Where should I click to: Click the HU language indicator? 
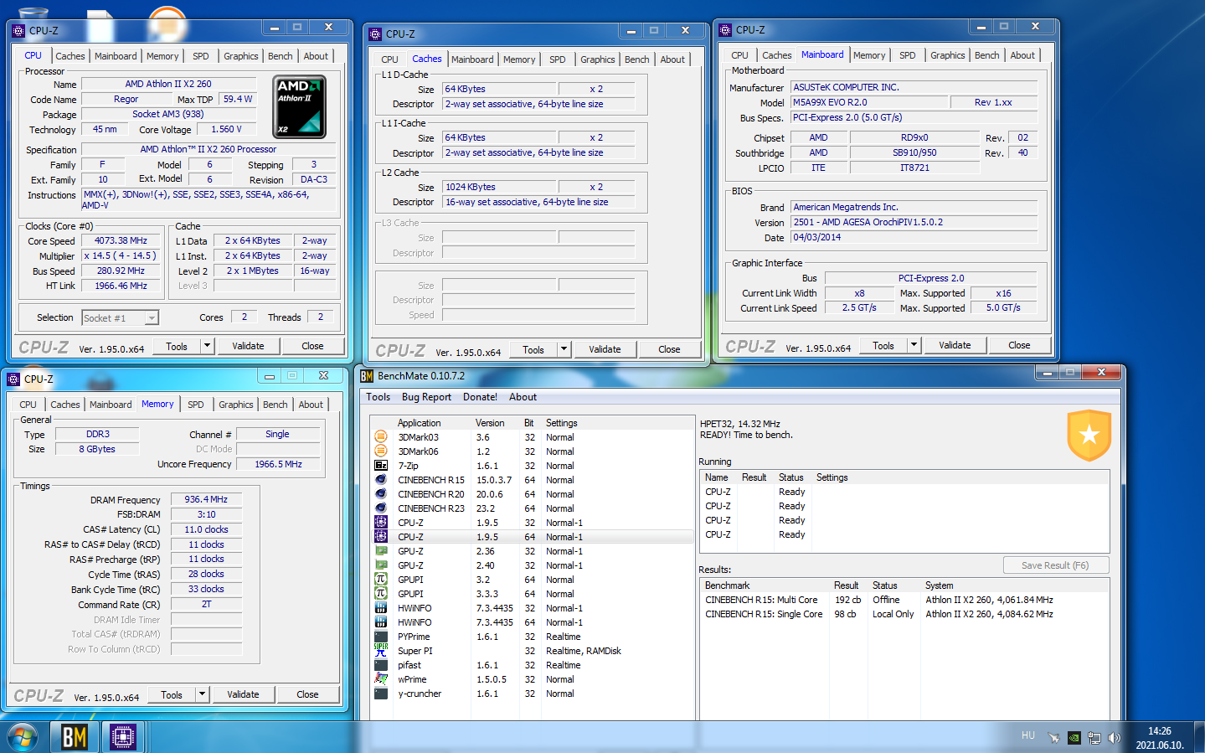[x=1028, y=735]
